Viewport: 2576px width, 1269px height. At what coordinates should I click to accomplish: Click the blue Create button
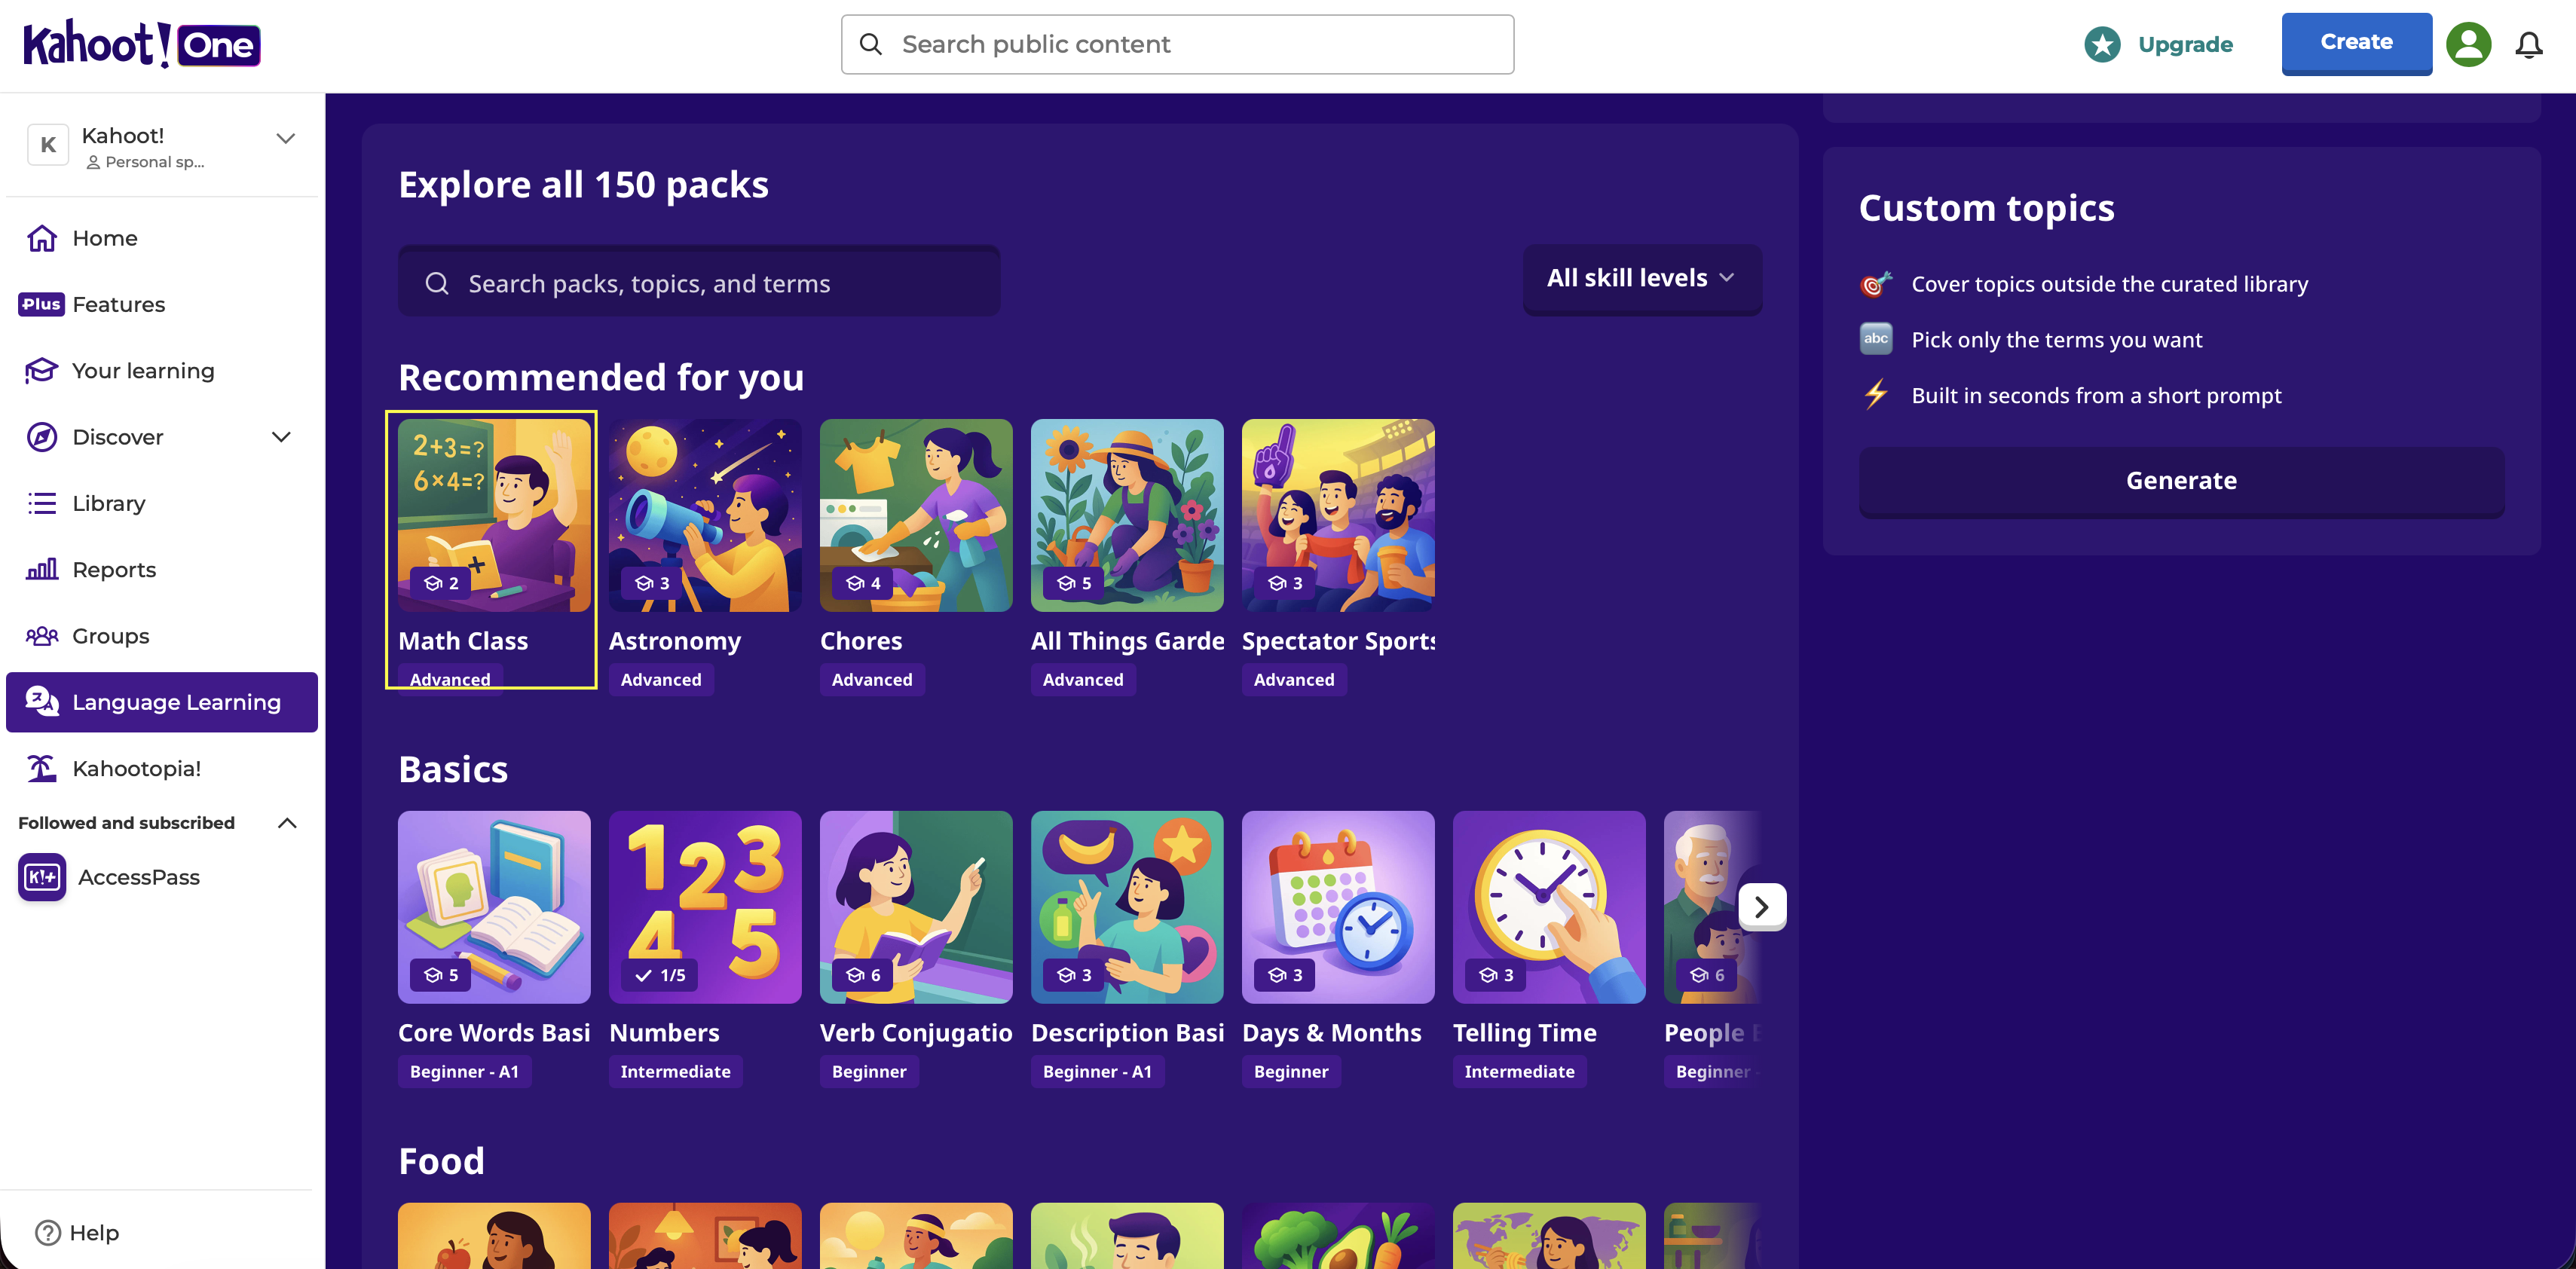pyautogui.click(x=2356, y=43)
